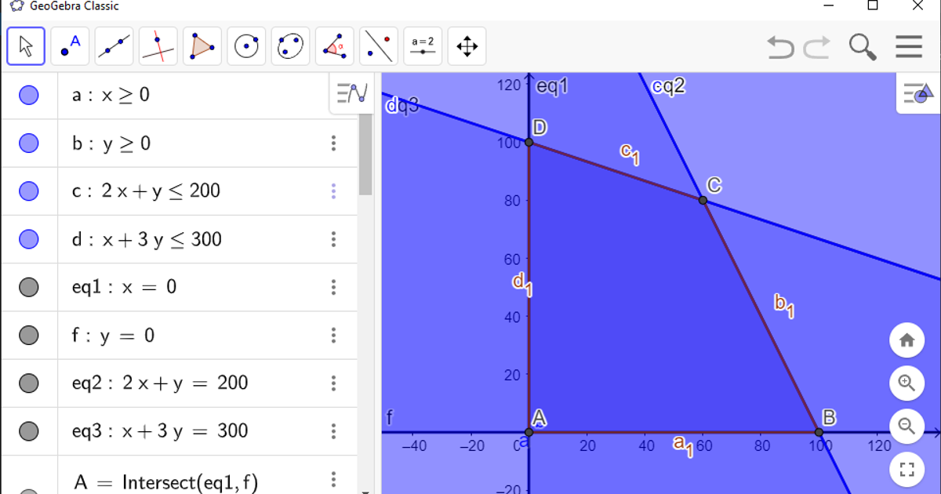941x494 pixels.
Task: Click the Home view button on graphics panel
Action: pyautogui.click(x=906, y=340)
